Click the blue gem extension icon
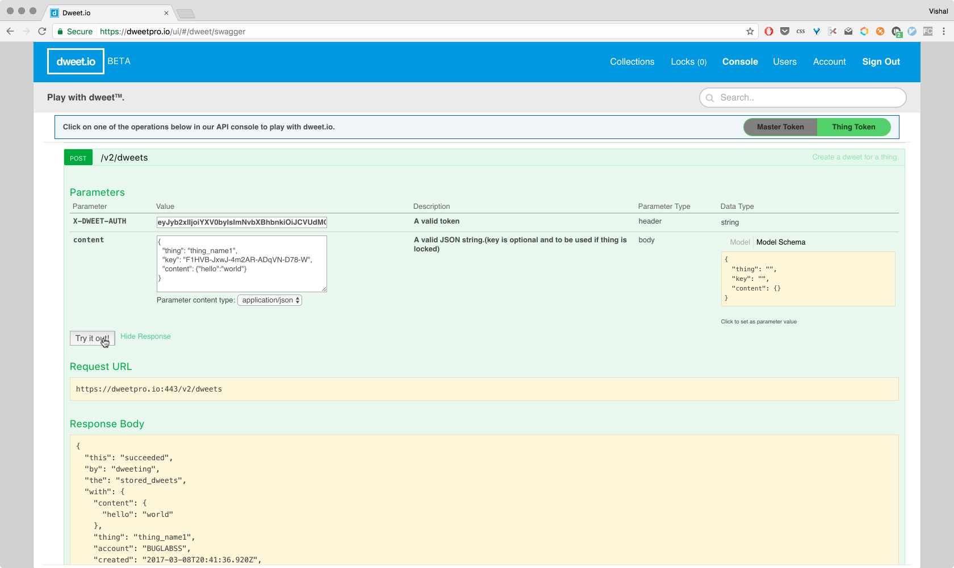The width and height of the screenshot is (954, 568). (817, 31)
